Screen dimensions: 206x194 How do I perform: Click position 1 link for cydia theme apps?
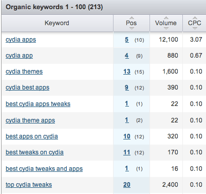[127, 120]
